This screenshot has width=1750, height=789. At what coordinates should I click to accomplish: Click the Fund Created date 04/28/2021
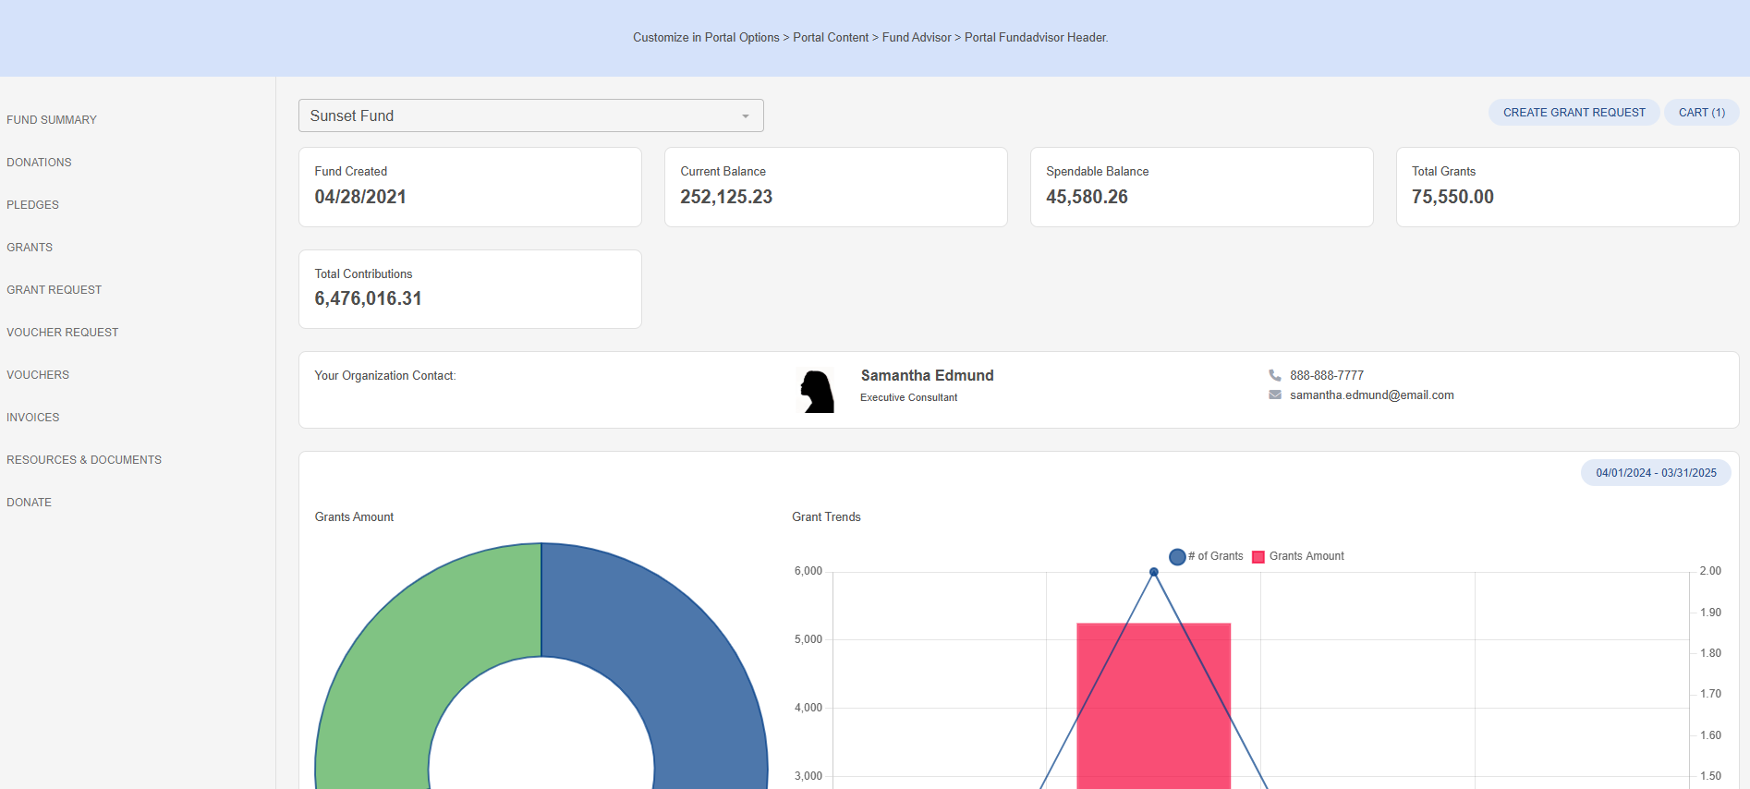pyautogui.click(x=360, y=197)
